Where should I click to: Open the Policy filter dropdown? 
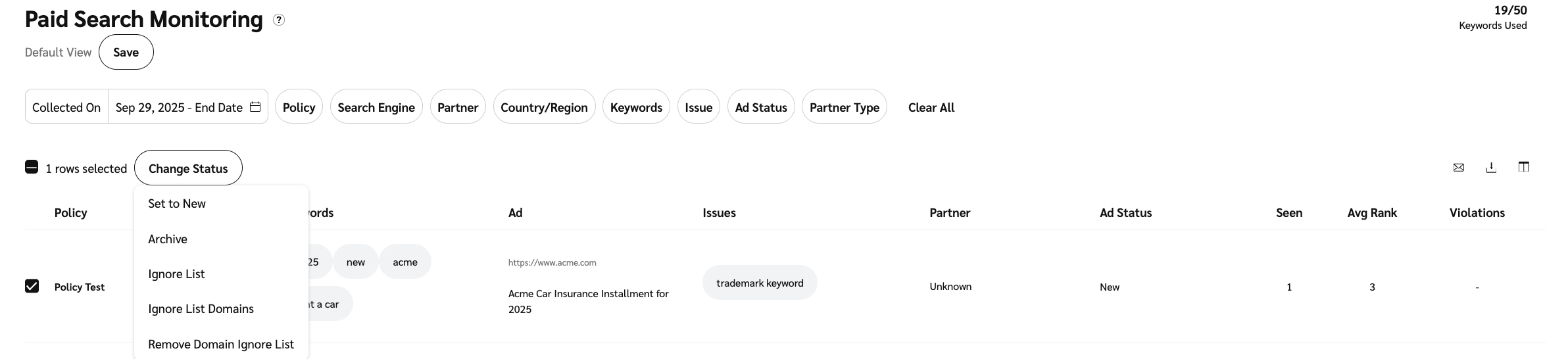tap(299, 107)
